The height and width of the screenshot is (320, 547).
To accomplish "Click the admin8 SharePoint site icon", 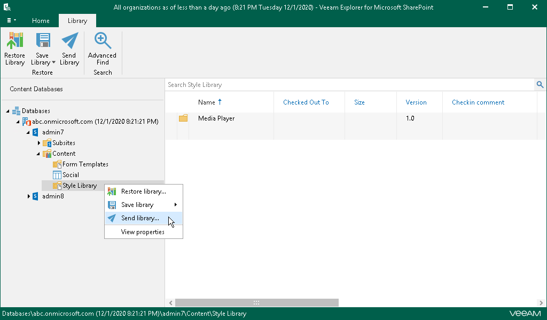I will coord(35,196).
